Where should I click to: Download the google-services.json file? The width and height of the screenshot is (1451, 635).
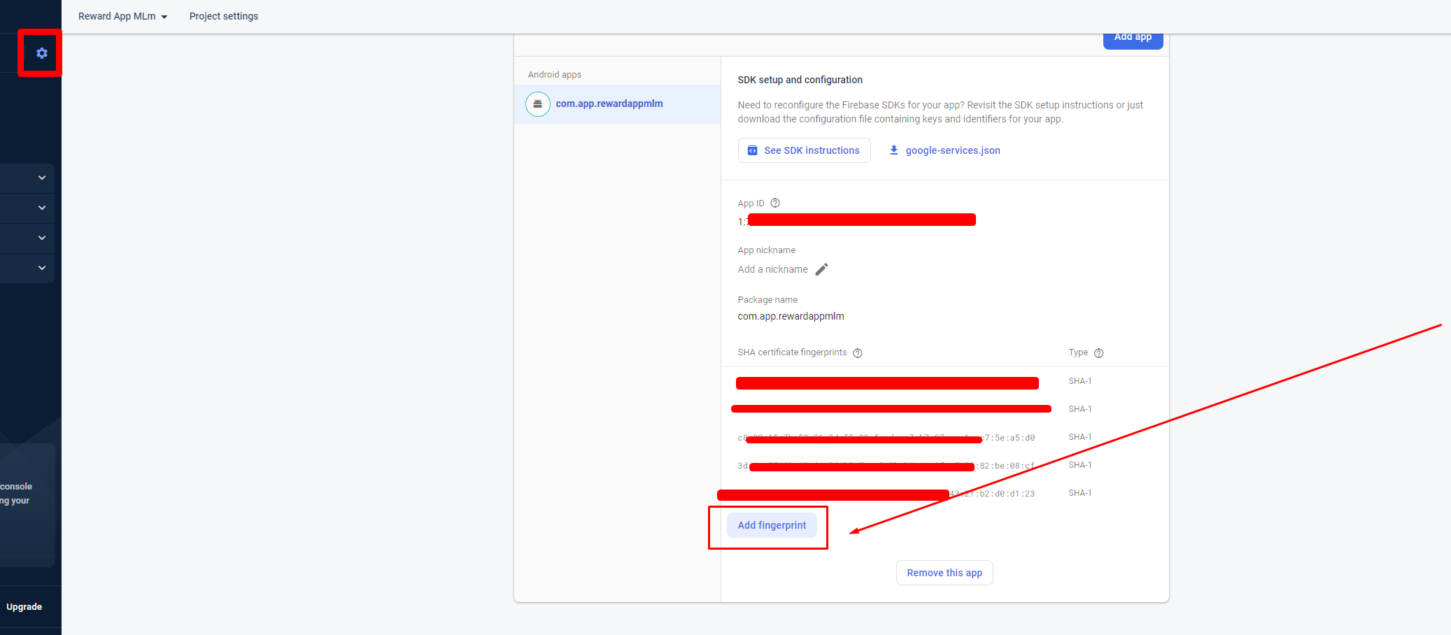tap(944, 150)
